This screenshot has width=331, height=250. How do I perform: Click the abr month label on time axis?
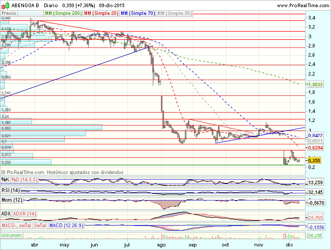[x=35, y=245]
